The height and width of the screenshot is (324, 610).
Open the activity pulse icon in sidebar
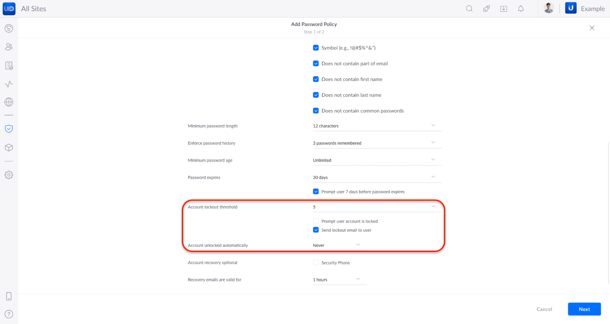click(x=9, y=84)
